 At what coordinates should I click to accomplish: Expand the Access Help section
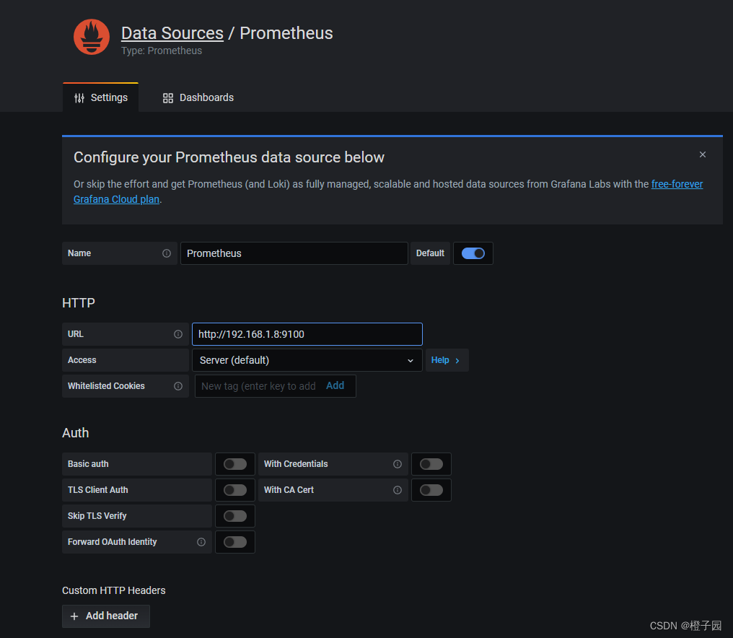click(x=447, y=360)
